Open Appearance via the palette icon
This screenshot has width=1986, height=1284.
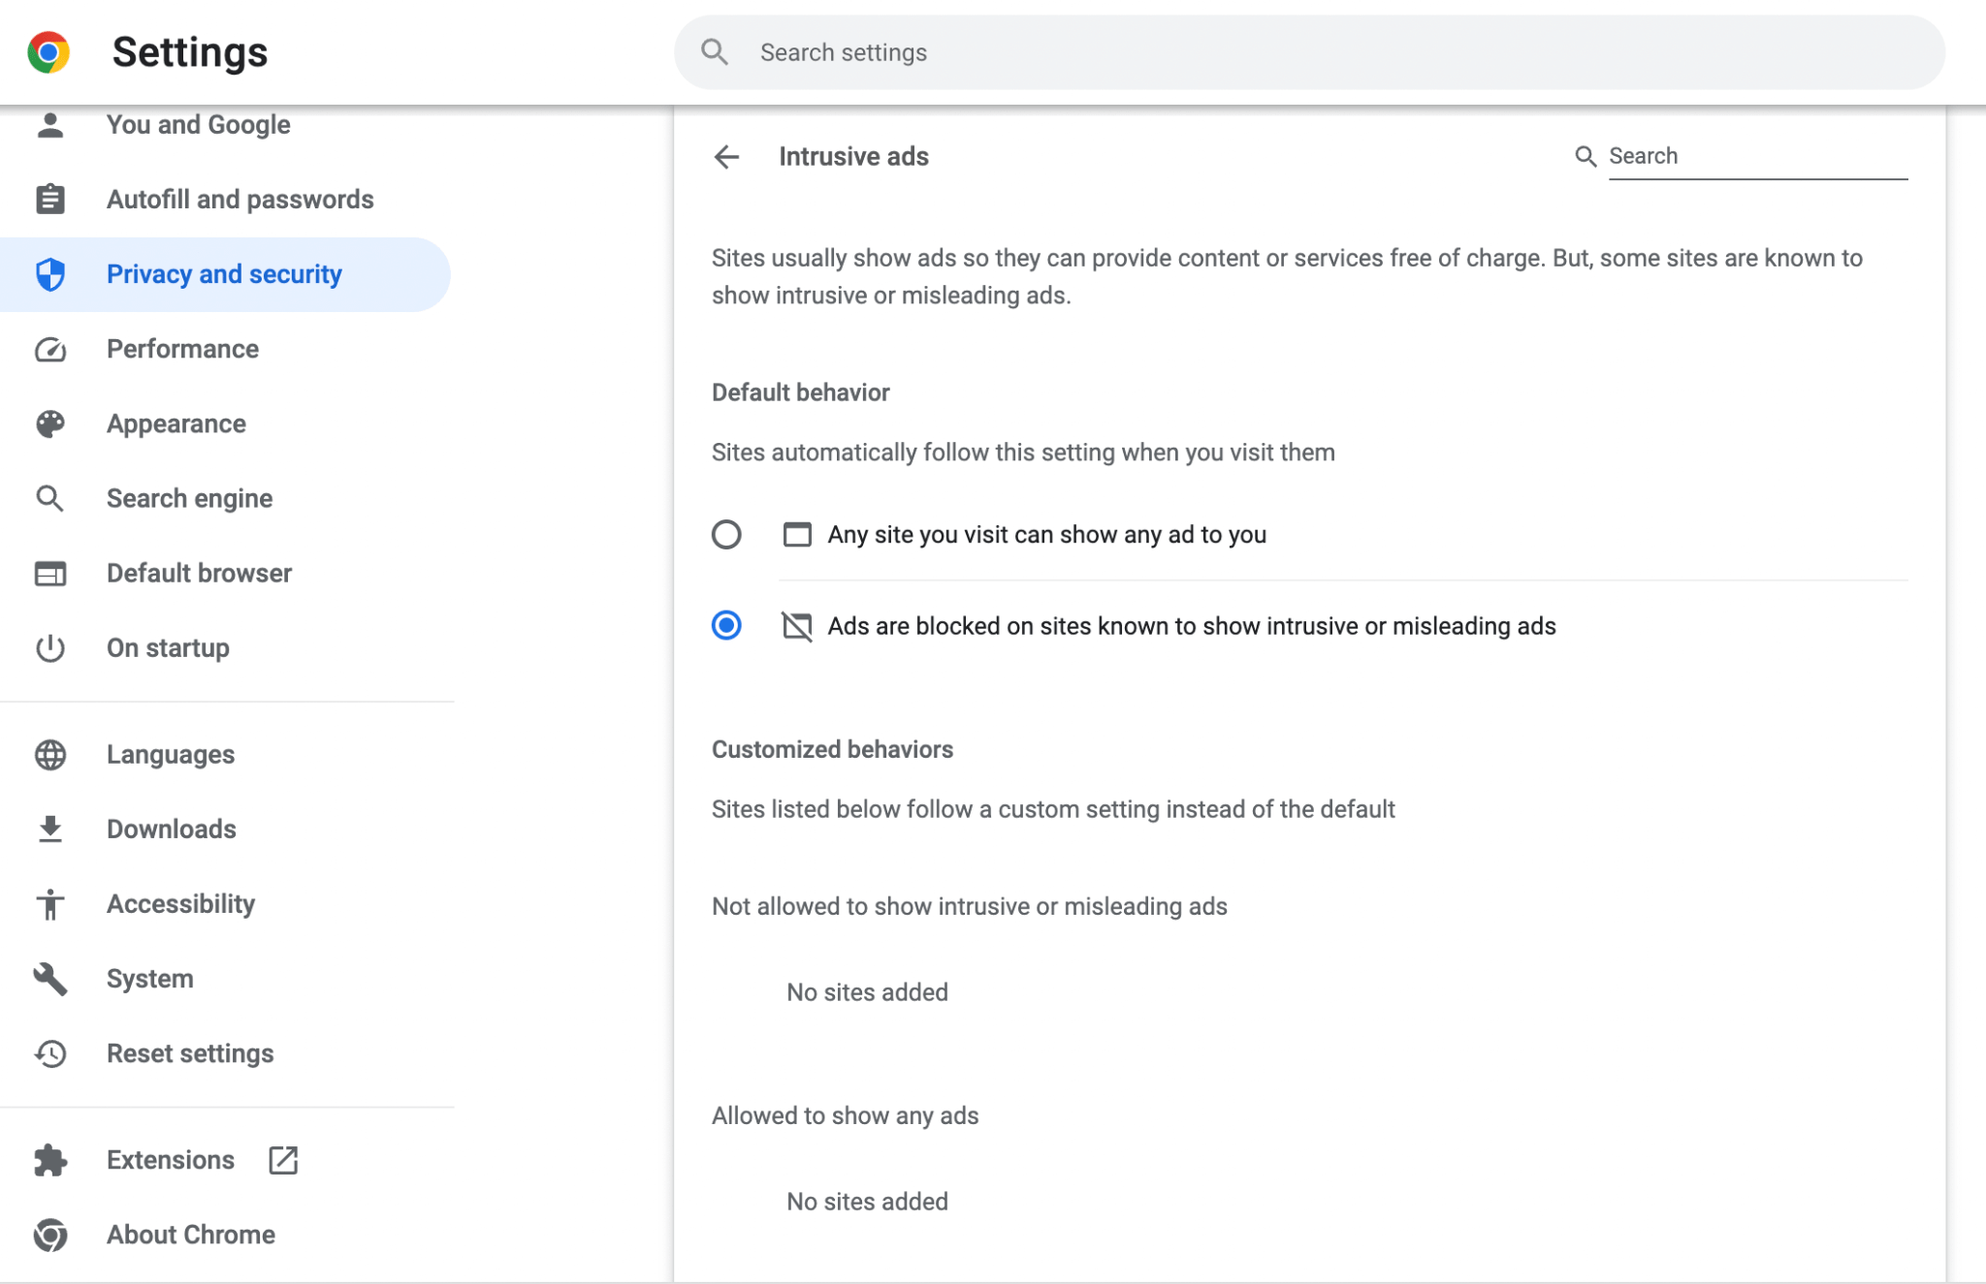(x=50, y=423)
